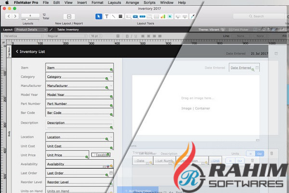Apply underline formatting

pos(136,36)
